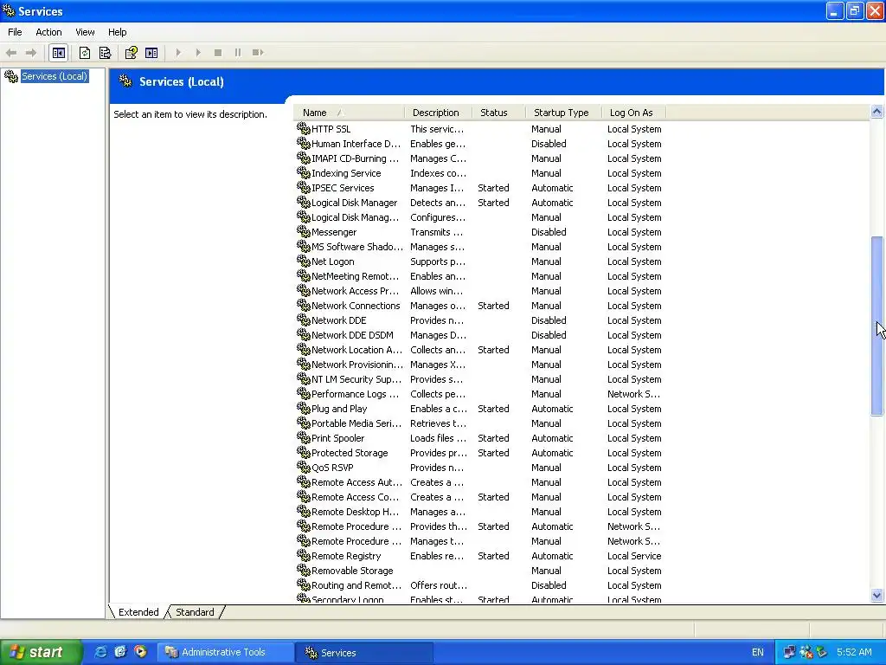This screenshot has height=665, width=886.
Task: Click the Restart Service icon
Action: [x=258, y=53]
